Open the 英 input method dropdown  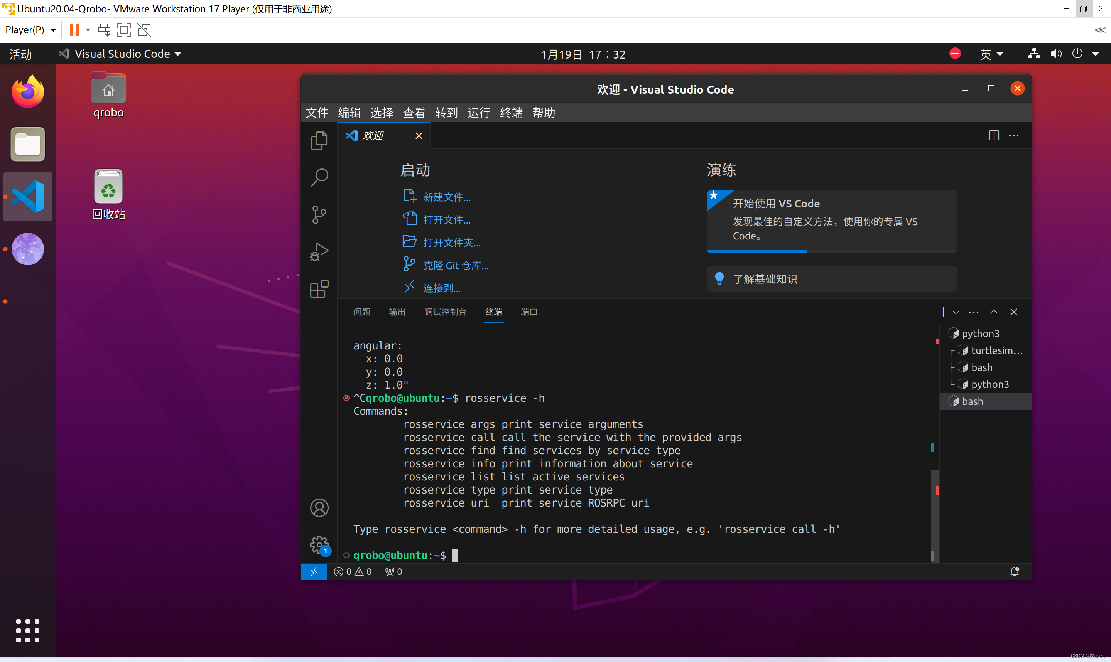pyautogui.click(x=991, y=54)
